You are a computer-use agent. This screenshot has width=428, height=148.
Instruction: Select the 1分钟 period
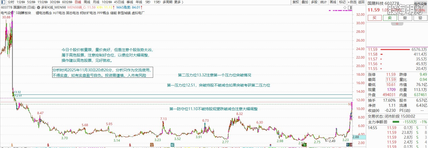(21, 2)
